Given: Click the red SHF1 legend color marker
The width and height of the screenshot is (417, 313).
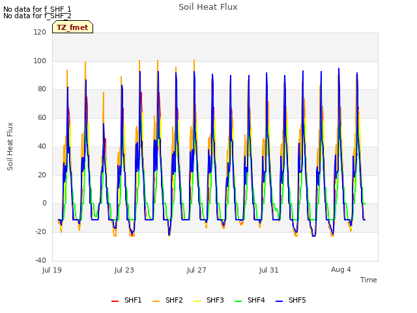Looking at the screenshot, I should 115,301.
